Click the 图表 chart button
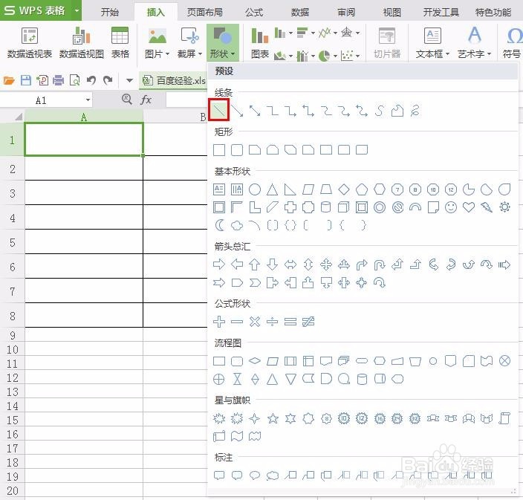 tap(260, 42)
